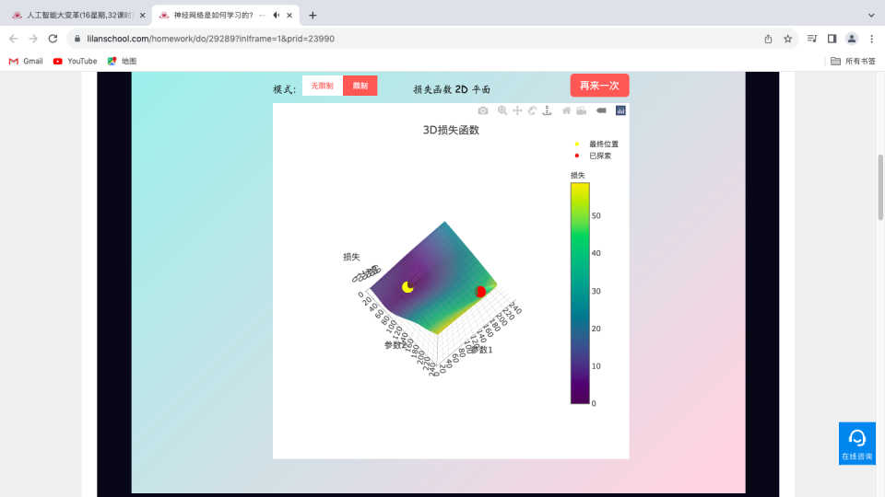
Task: Click the page vertical scrollbar thumb
Action: (879, 187)
